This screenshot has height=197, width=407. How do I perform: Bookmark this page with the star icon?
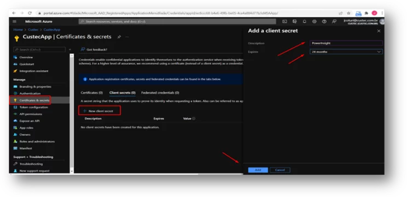pyautogui.click(x=348, y=13)
